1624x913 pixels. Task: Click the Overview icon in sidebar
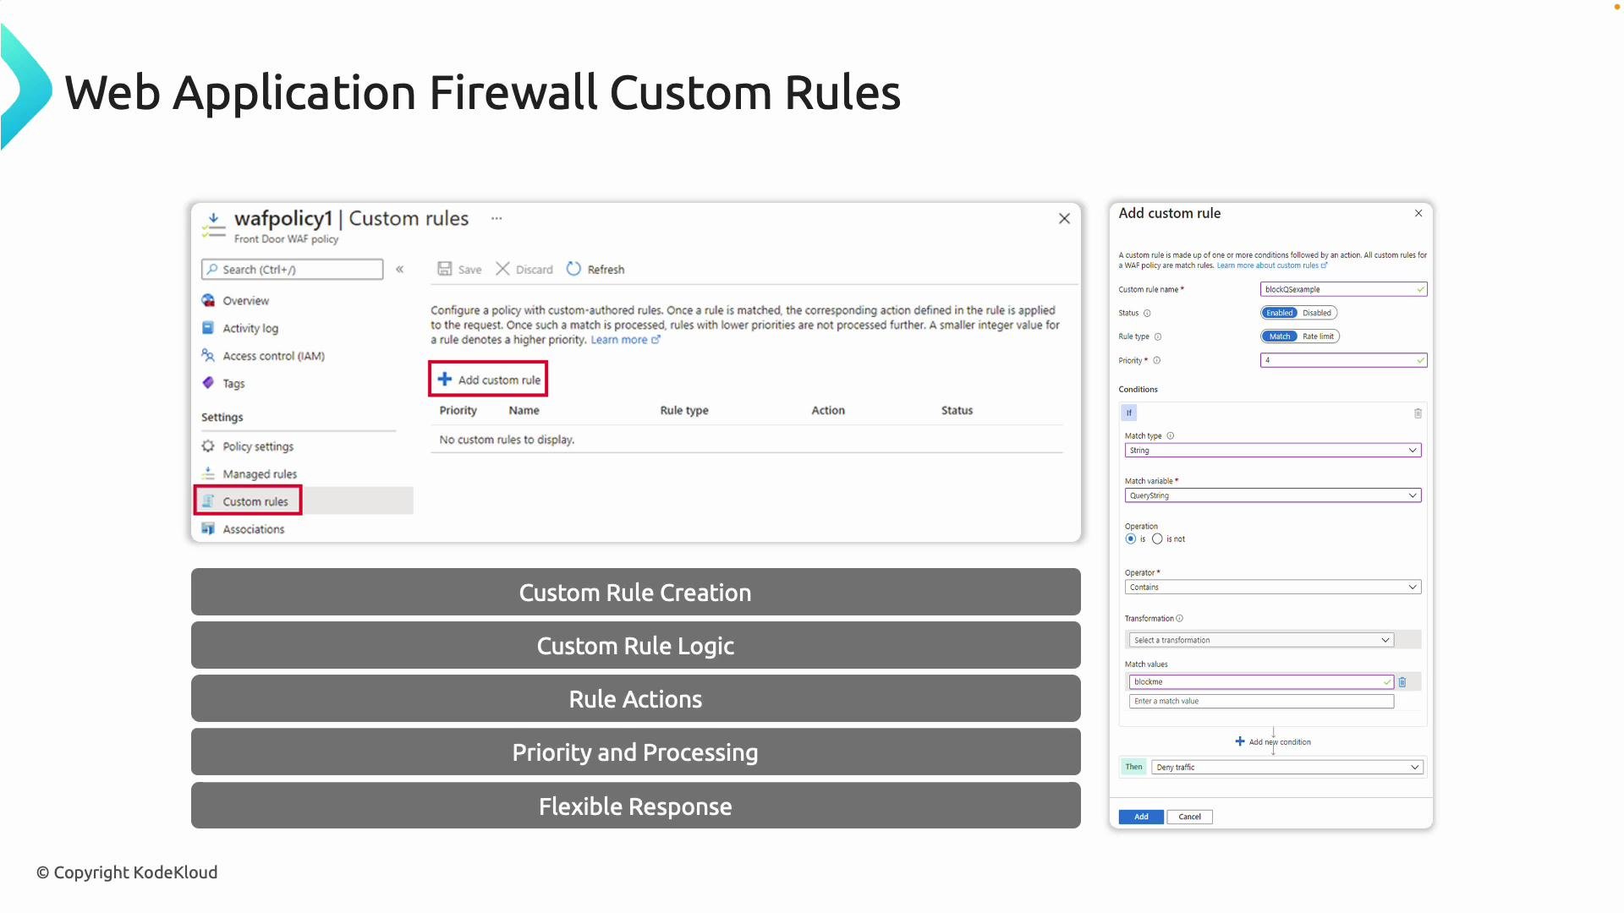[208, 301]
